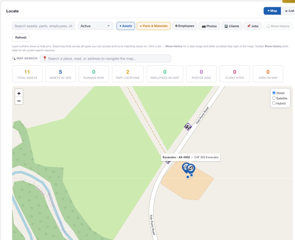This screenshot has height=240, width=295.
Task: Open the Active status dropdown
Action: (95, 26)
